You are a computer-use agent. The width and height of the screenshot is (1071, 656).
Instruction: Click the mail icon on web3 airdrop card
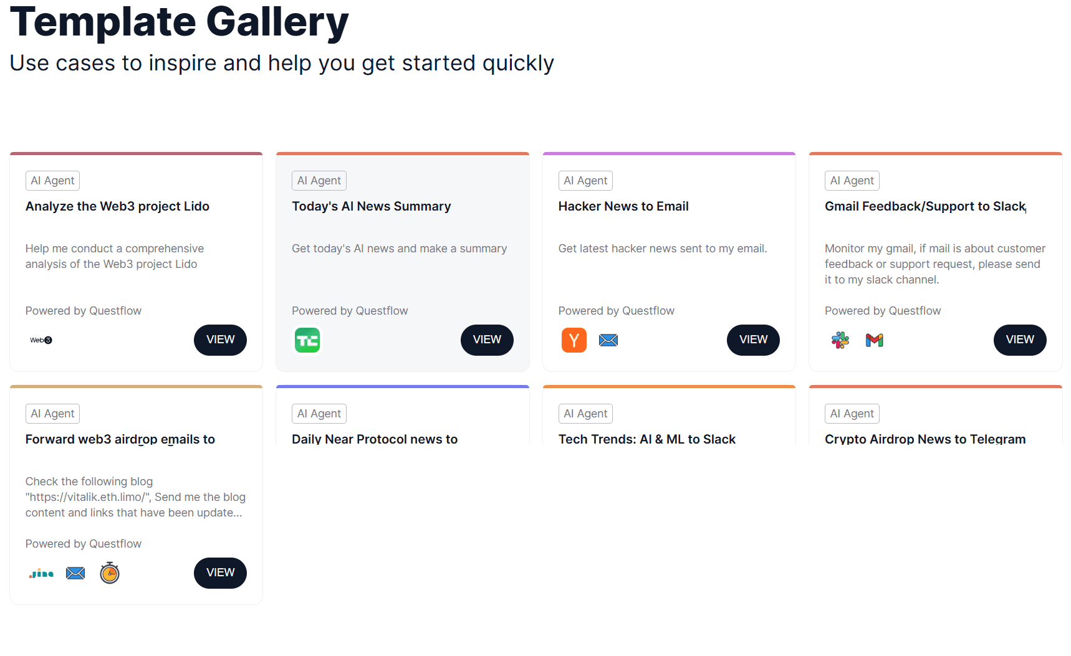[x=75, y=573]
